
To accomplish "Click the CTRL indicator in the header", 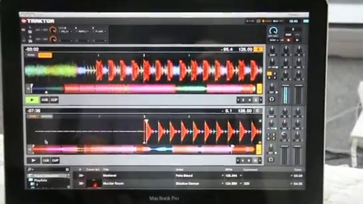I will click(x=250, y=21).
